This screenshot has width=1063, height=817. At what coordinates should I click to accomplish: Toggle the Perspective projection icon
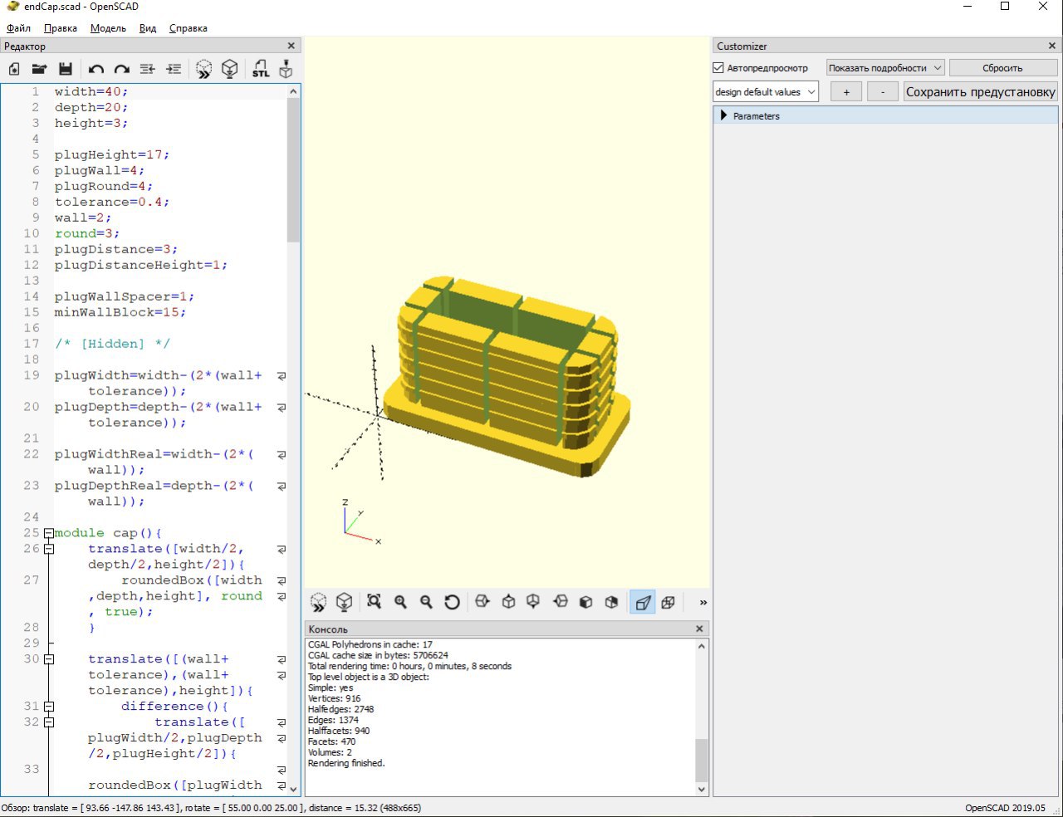643,603
